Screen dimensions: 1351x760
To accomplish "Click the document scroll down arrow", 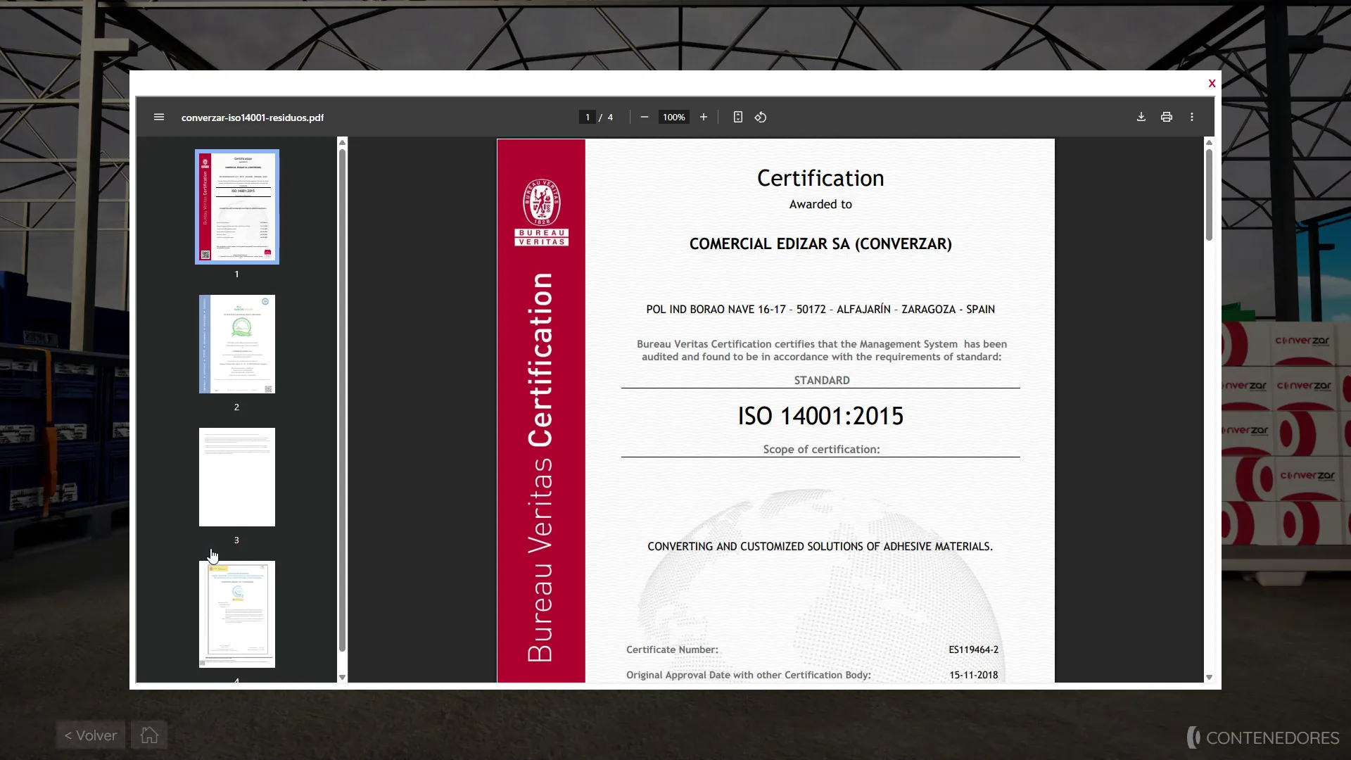I will point(1209,678).
